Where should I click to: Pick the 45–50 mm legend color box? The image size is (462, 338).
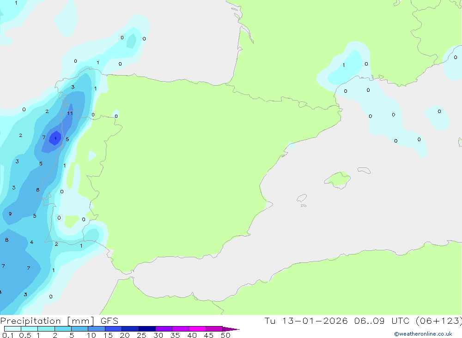pyautogui.click(x=214, y=329)
